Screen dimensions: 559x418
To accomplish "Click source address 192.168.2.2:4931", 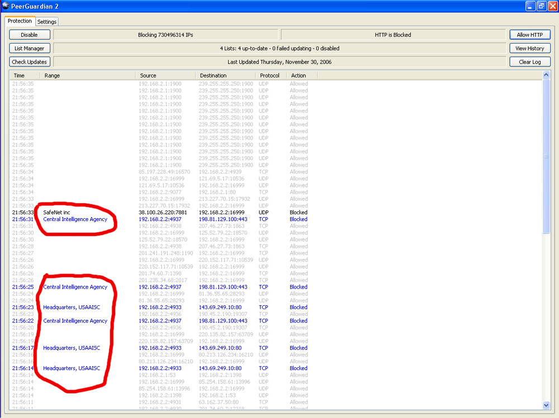I will tap(160, 402).
